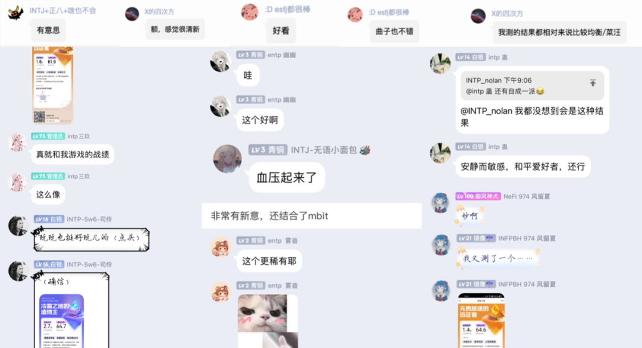Open the orange 远征者 result card thumbnail
The width and height of the screenshot is (642, 348).
(53, 85)
